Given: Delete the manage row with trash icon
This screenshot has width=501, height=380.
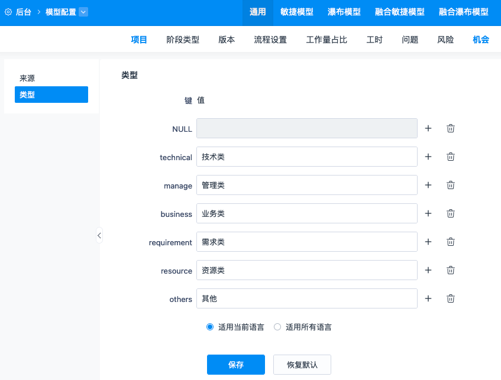Looking at the screenshot, I should point(450,185).
